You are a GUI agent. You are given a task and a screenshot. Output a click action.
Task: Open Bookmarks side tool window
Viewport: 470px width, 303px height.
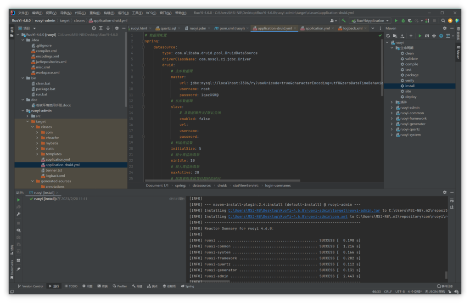(11, 269)
